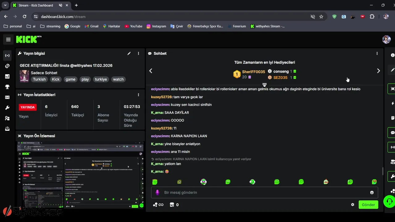
Task: Open the red fast-forward extension icon
Action: (363, 17)
